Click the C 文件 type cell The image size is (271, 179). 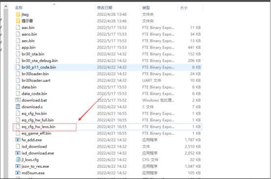pos(148,107)
